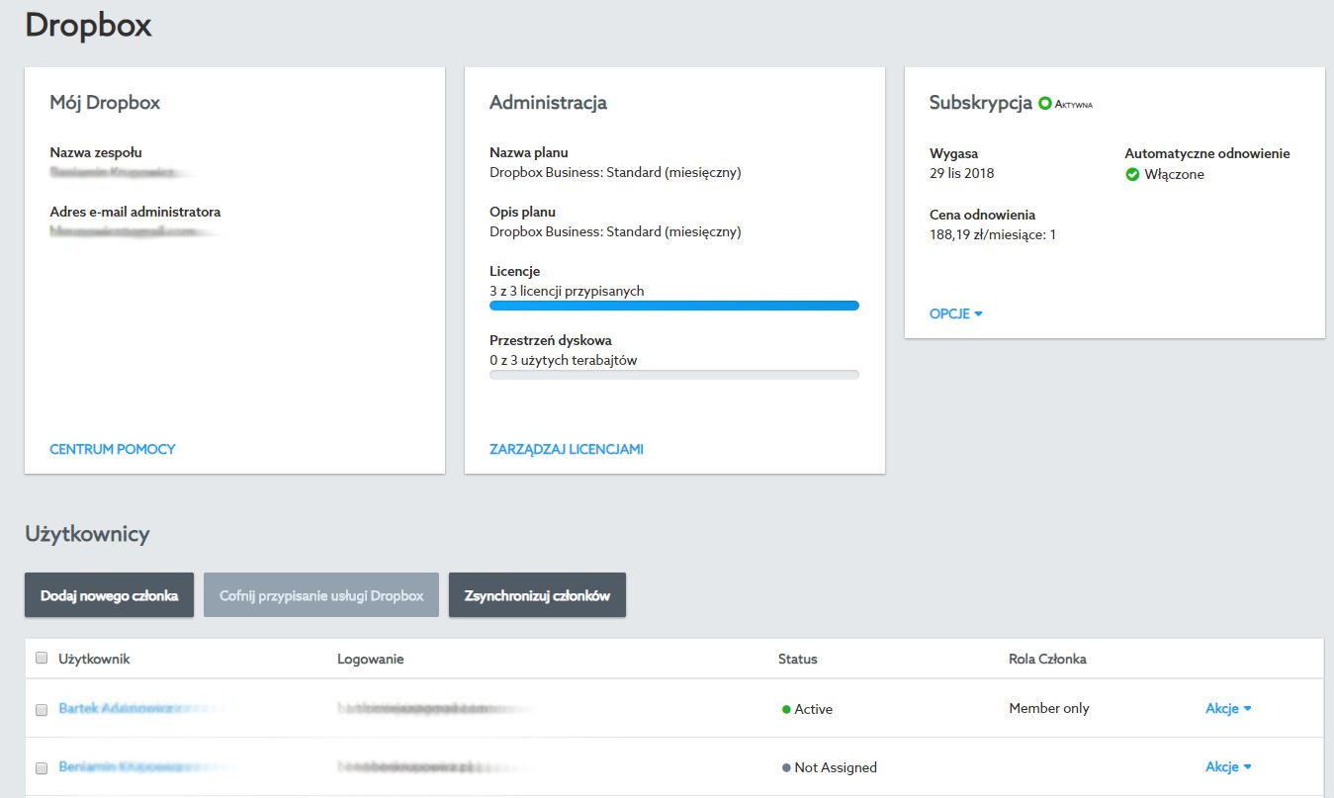Click the renewal price 188,19 zł/miesiące
Screen dimensions: 1334x798
pyautogui.click(x=993, y=234)
